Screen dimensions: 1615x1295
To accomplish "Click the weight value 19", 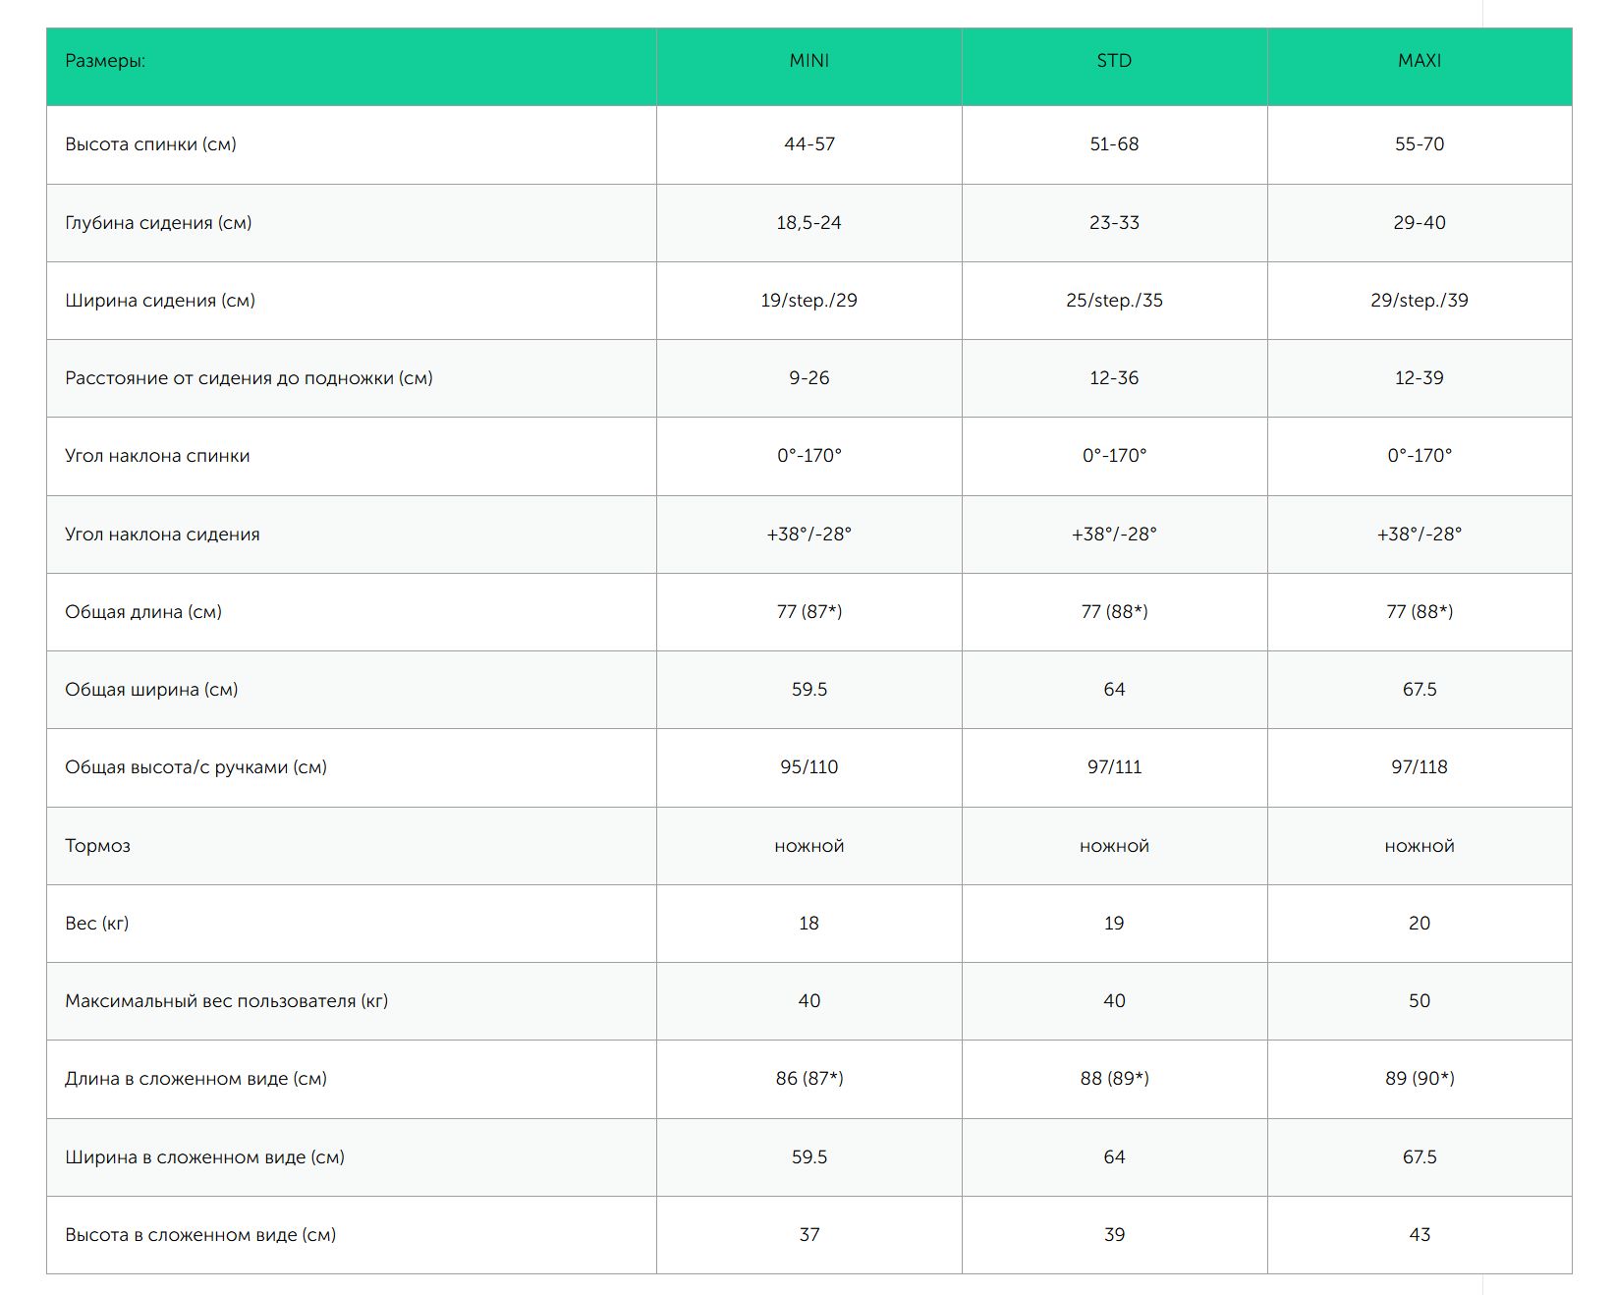I will coord(1114,924).
